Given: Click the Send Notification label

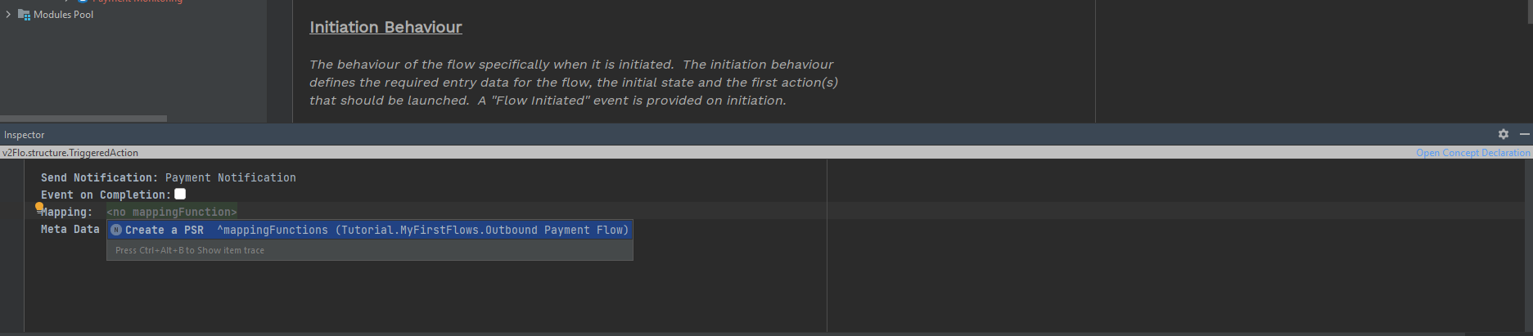Looking at the screenshot, I should click(98, 177).
